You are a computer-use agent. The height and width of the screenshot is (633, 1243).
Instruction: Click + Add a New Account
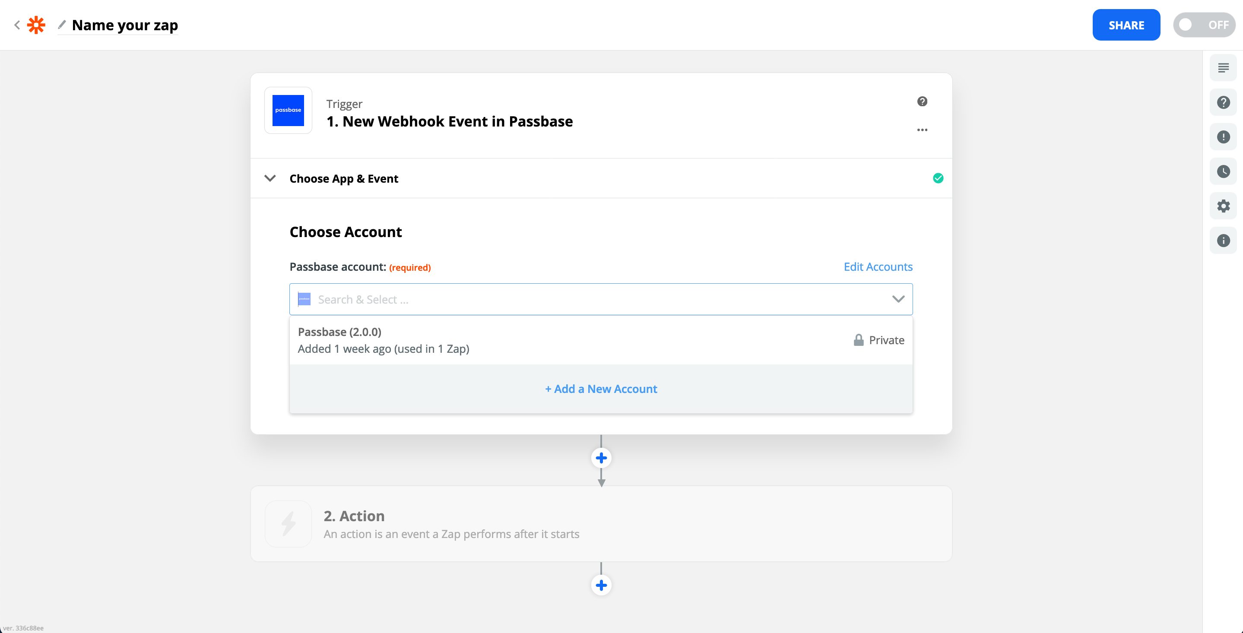[601, 389]
